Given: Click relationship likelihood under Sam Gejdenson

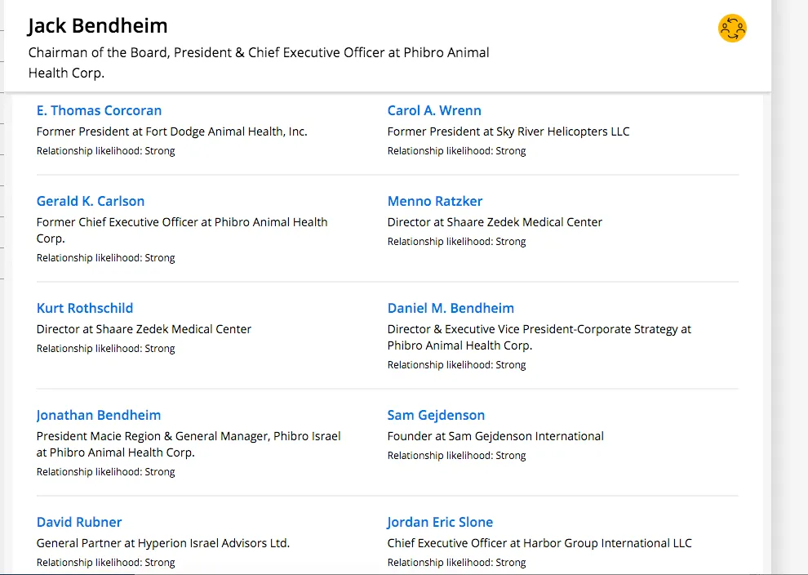Looking at the screenshot, I should coord(456,456).
